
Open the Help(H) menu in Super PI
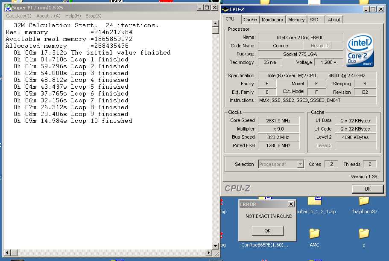pos(73,16)
